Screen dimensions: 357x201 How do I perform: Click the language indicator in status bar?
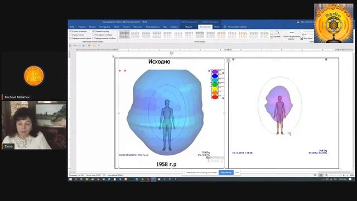click(115, 175)
